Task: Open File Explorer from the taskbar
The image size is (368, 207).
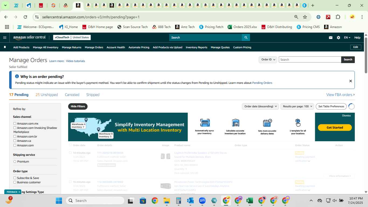Action: [x=166, y=201]
